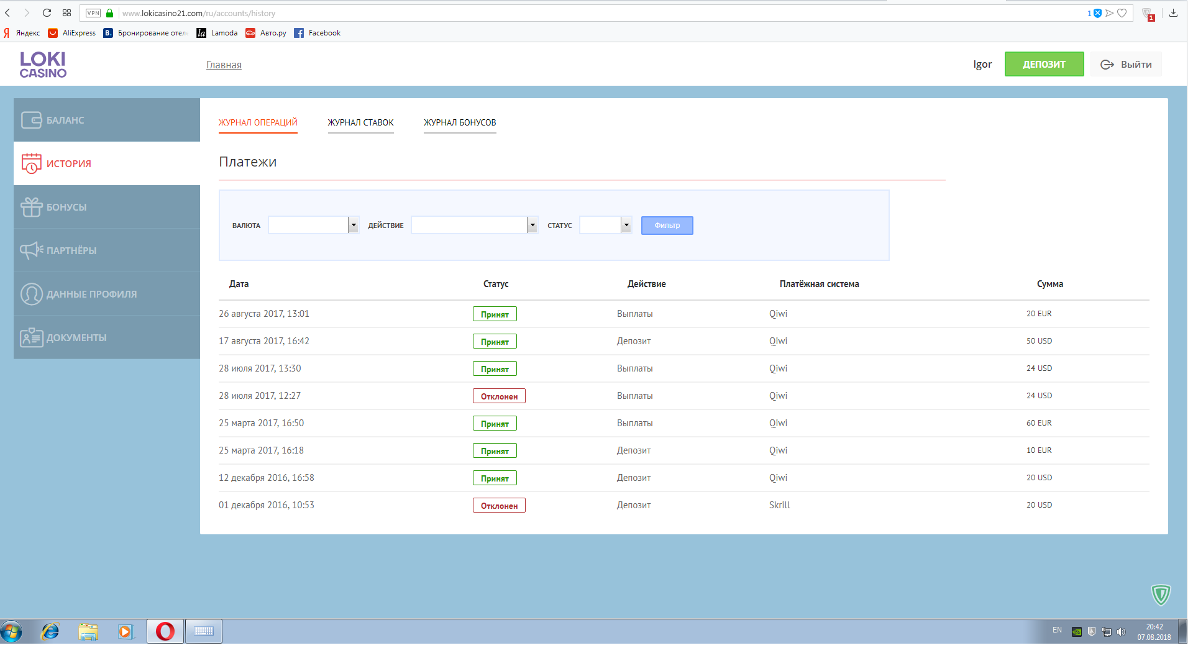Toggle the VPN badge in address bar
The width and height of the screenshot is (1193, 671).
pyautogui.click(x=93, y=13)
